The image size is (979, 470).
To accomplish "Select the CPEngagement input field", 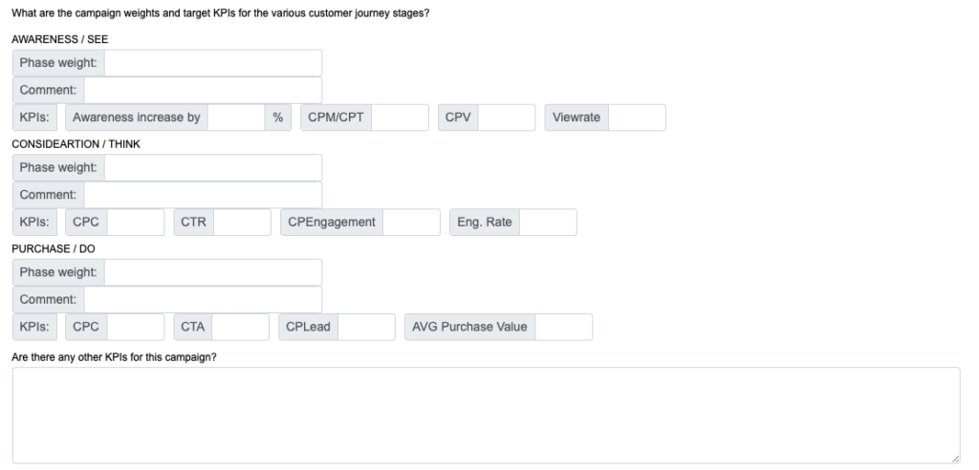I will [411, 223].
